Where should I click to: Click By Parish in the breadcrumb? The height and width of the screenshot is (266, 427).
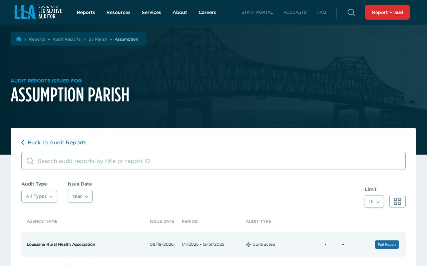pyautogui.click(x=98, y=39)
